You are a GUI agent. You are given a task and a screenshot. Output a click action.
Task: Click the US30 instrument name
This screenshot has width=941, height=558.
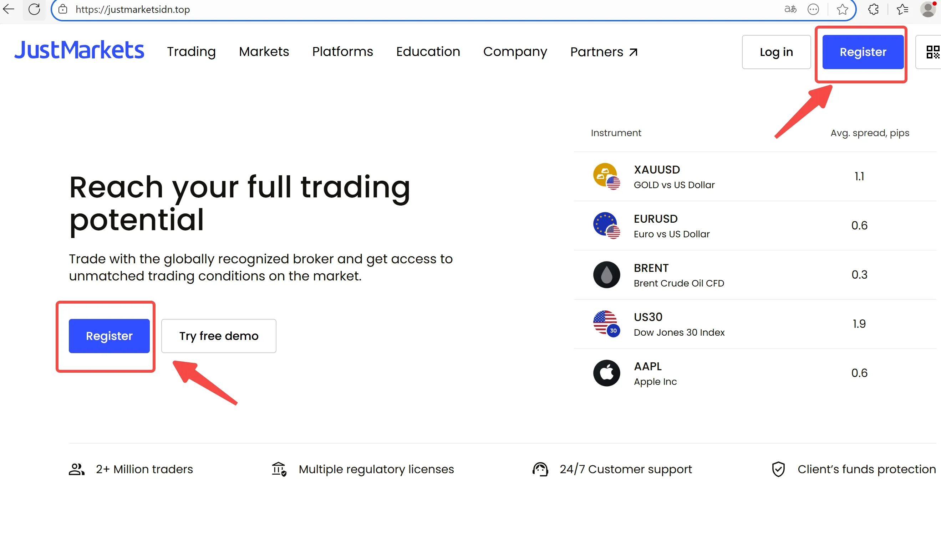(x=648, y=317)
